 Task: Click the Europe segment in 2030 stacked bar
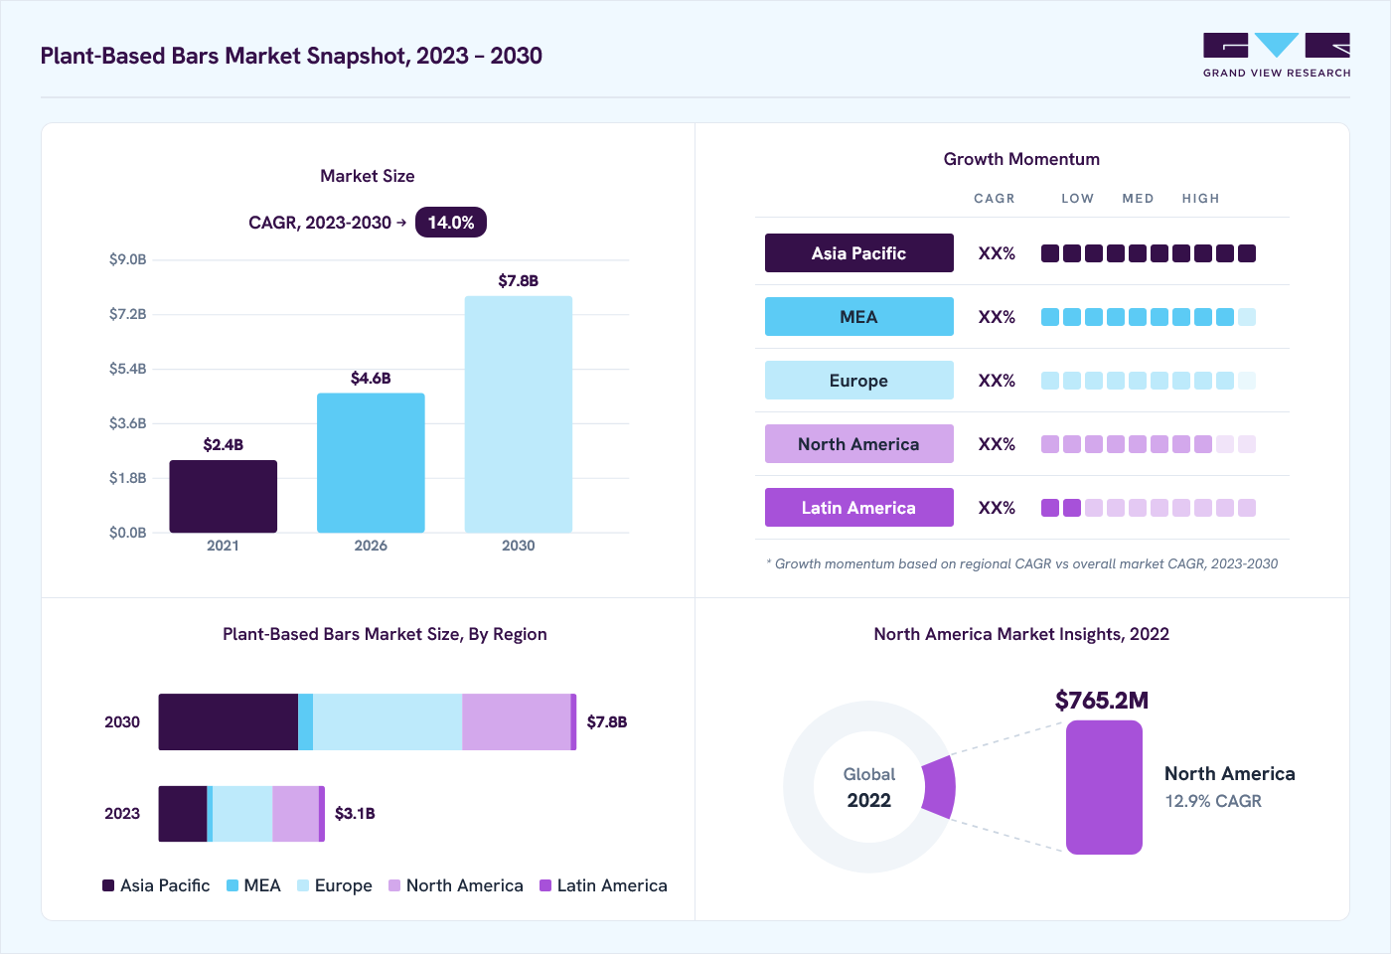tap(387, 722)
